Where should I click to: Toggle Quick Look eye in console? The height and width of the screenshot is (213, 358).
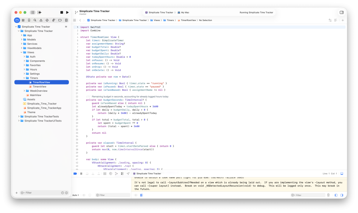(x=136, y=195)
